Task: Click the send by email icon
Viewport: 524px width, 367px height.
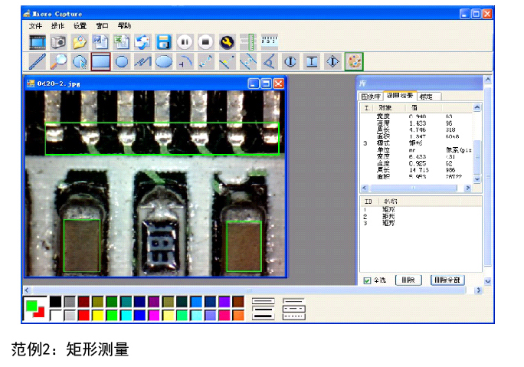Action: coord(142,42)
